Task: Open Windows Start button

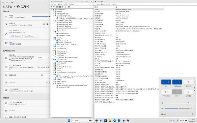Action: (x=69, y=120)
